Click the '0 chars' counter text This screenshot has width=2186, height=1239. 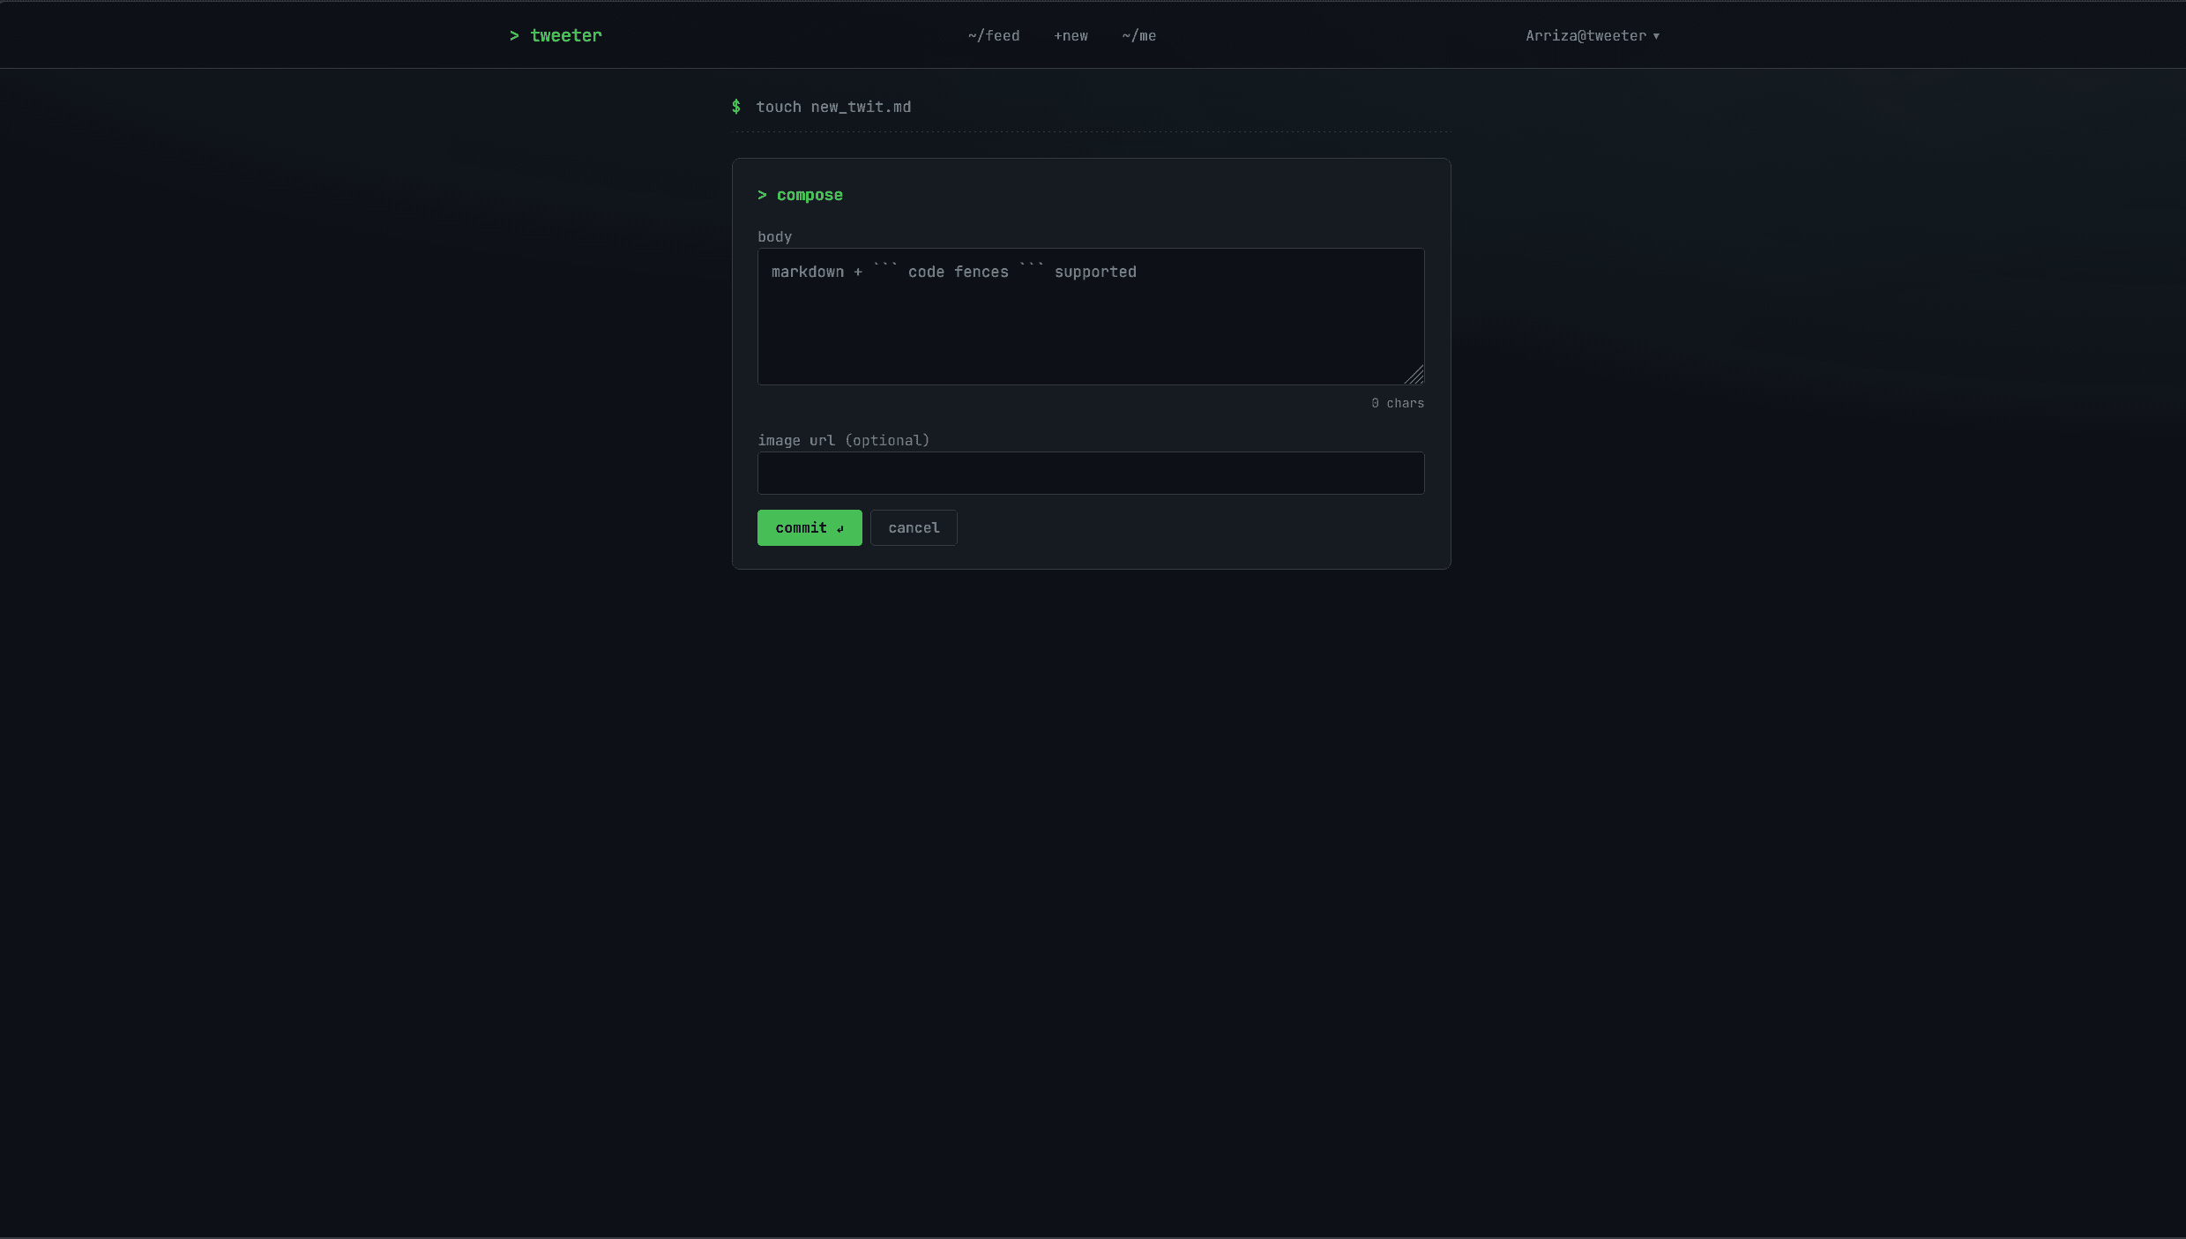1398,403
